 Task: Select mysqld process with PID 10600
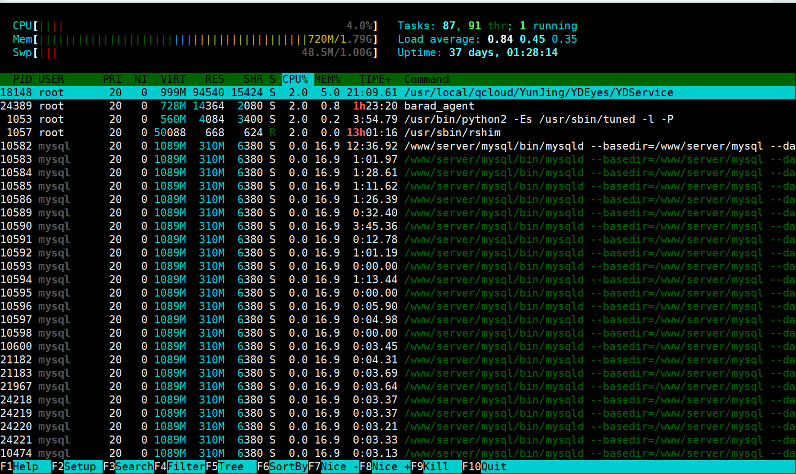(x=398, y=346)
